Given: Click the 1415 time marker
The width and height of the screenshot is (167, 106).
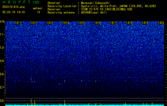Looking at the screenshot, I should 82,23.
